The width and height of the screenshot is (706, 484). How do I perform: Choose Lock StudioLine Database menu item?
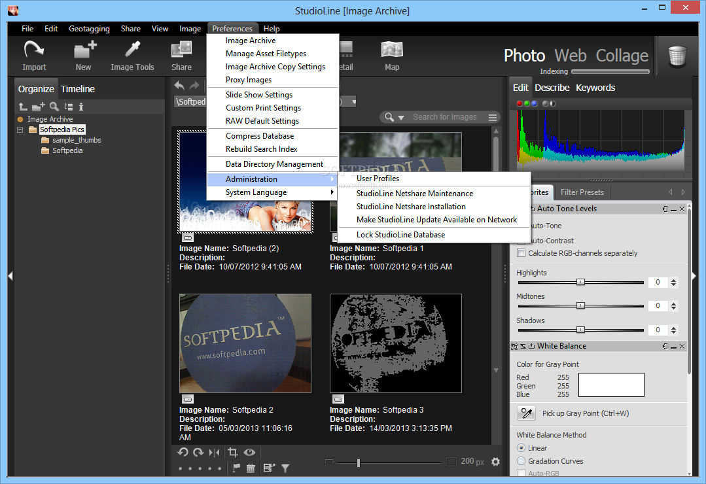[x=400, y=235]
